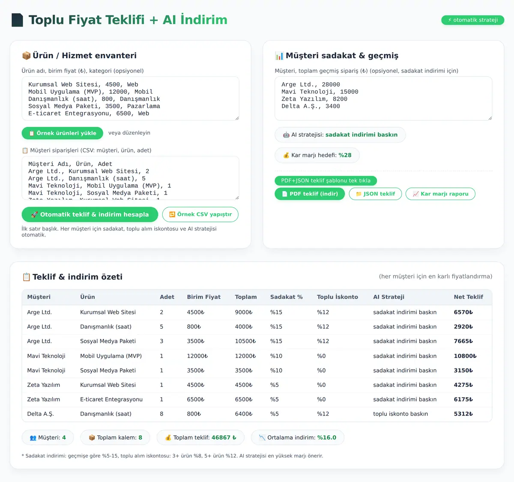Click the box icon in Toplam kalem chip

pos(92,438)
